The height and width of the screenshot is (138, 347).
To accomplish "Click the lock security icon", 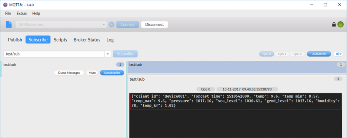I will point(334,24).
